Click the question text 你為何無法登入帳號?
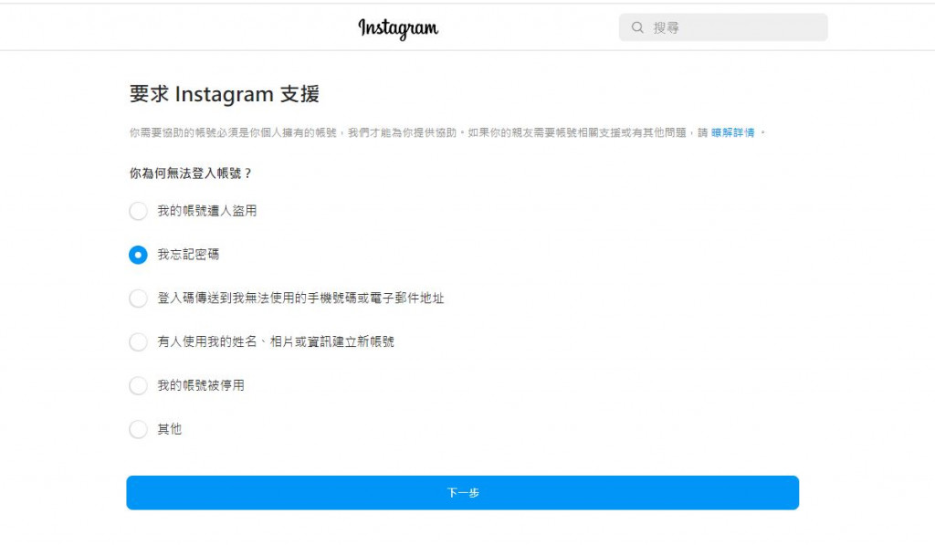The width and height of the screenshot is (935, 545). click(191, 173)
